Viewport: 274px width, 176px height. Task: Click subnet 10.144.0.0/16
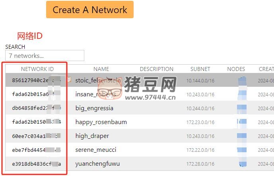pos(200,81)
